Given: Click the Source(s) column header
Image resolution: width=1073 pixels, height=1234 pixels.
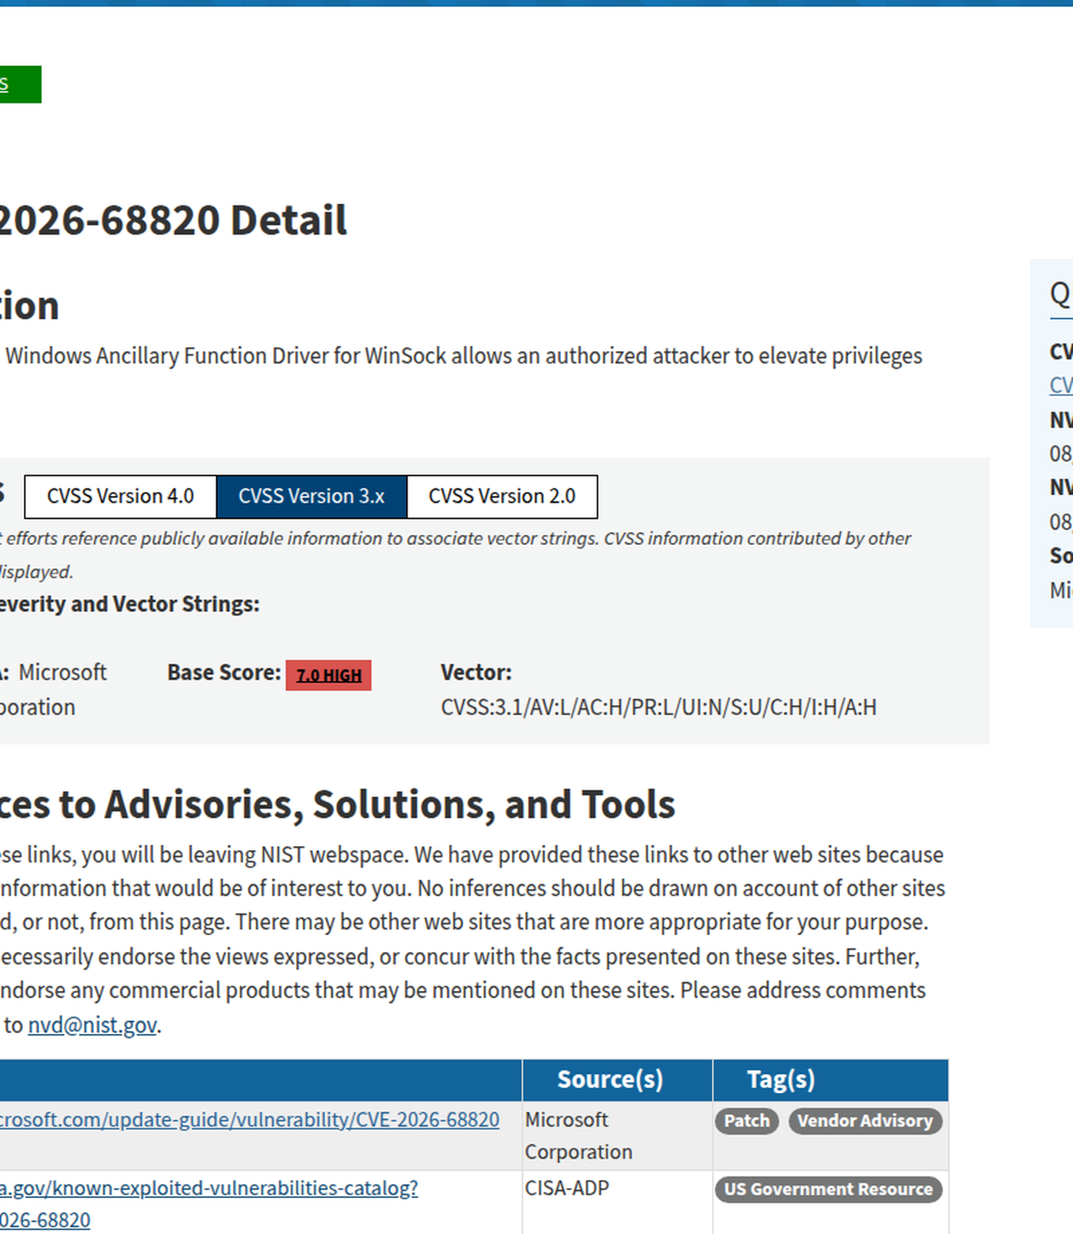Looking at the screenshot, I should [618, 1080].
